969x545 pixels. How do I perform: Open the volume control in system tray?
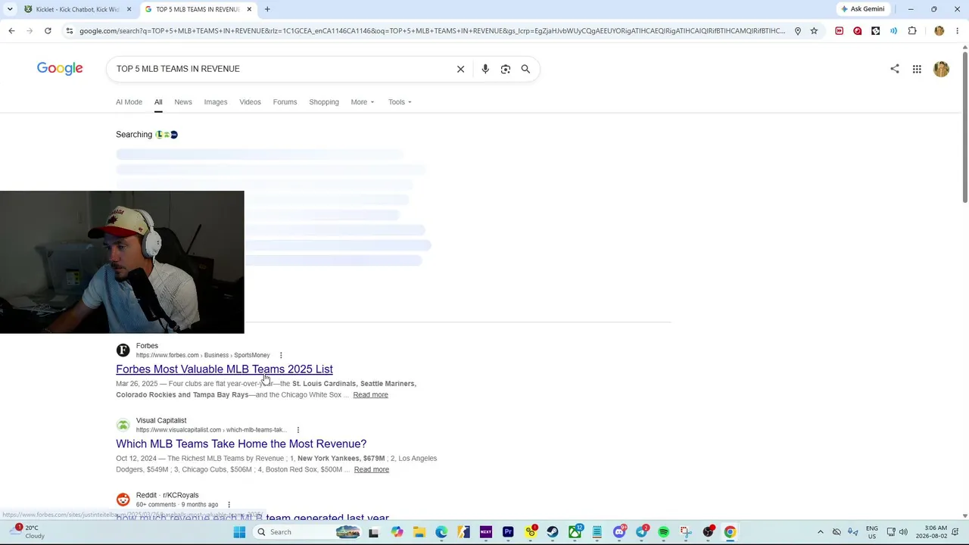tap(903, 532)
